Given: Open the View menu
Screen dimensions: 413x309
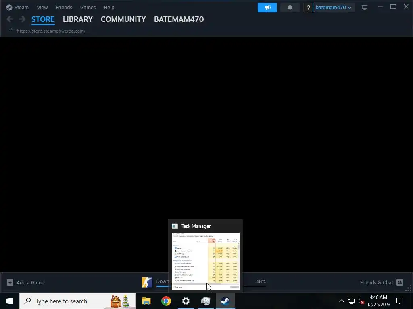Looking at the screenshot, I should coord(42,7).
